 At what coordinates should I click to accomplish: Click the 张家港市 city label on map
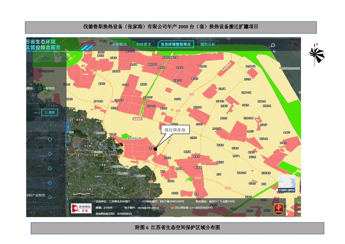[138, 118]
